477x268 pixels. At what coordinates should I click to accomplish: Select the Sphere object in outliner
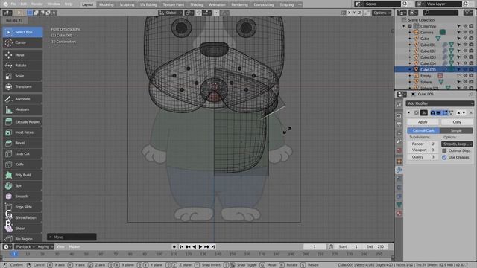coord(426,82)
